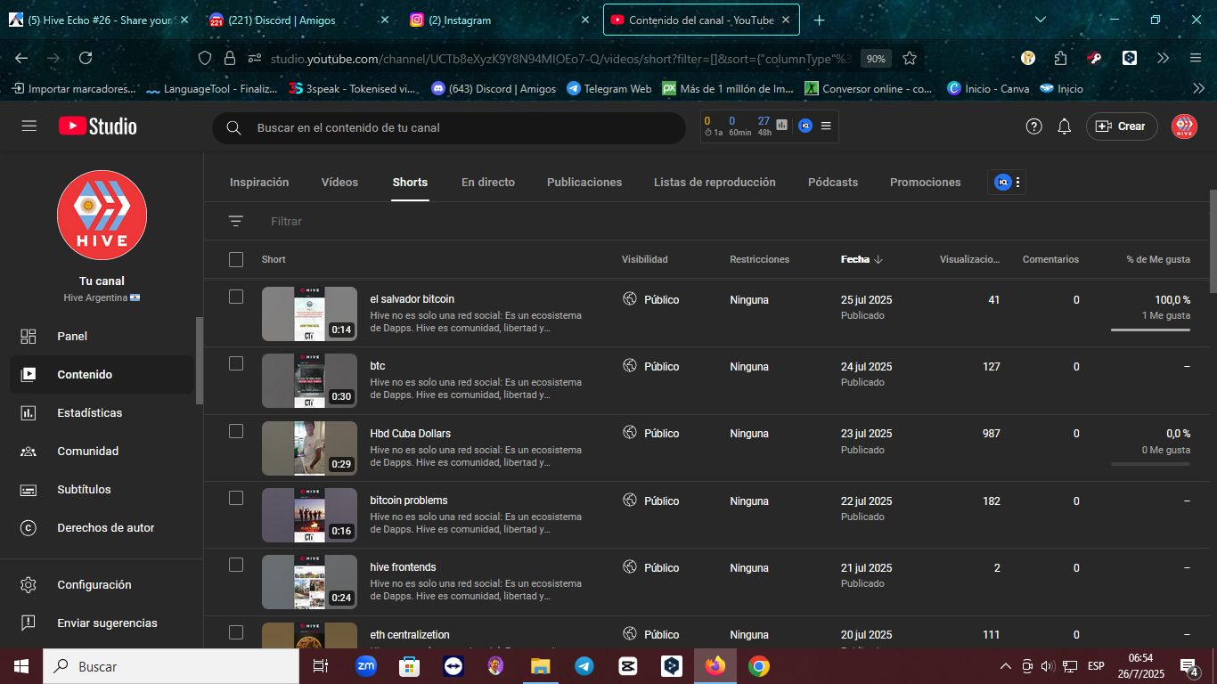Open Telegram from the Windows taskbar

pyautogui.click(x=584, y=665)
